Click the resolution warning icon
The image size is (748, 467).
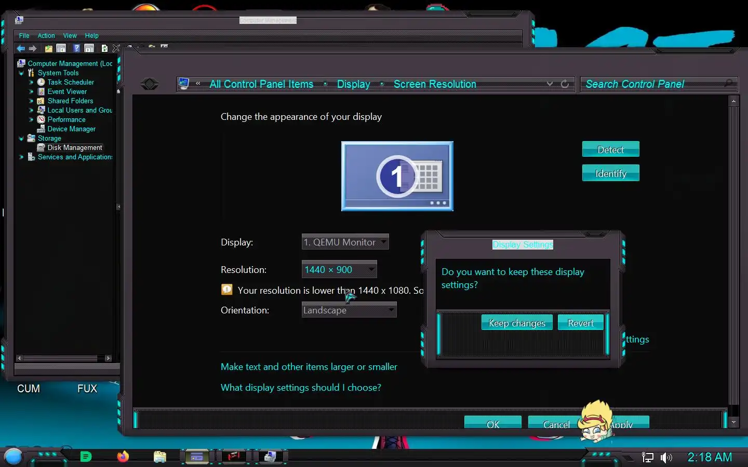click(227, 290)
